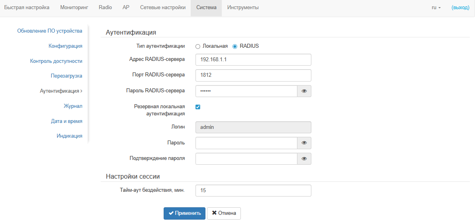Click the Адрес RADIUS-сервера input field
The image size is (475, 222).
pyautogui.click(x=253, y=60)
